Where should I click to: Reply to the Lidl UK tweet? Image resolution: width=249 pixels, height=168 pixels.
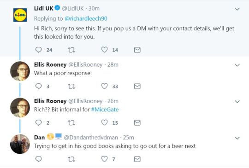[x=38, y=50]
